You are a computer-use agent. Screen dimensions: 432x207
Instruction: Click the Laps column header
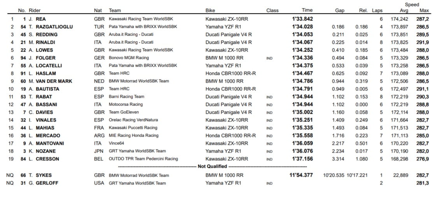coord(377,10)
